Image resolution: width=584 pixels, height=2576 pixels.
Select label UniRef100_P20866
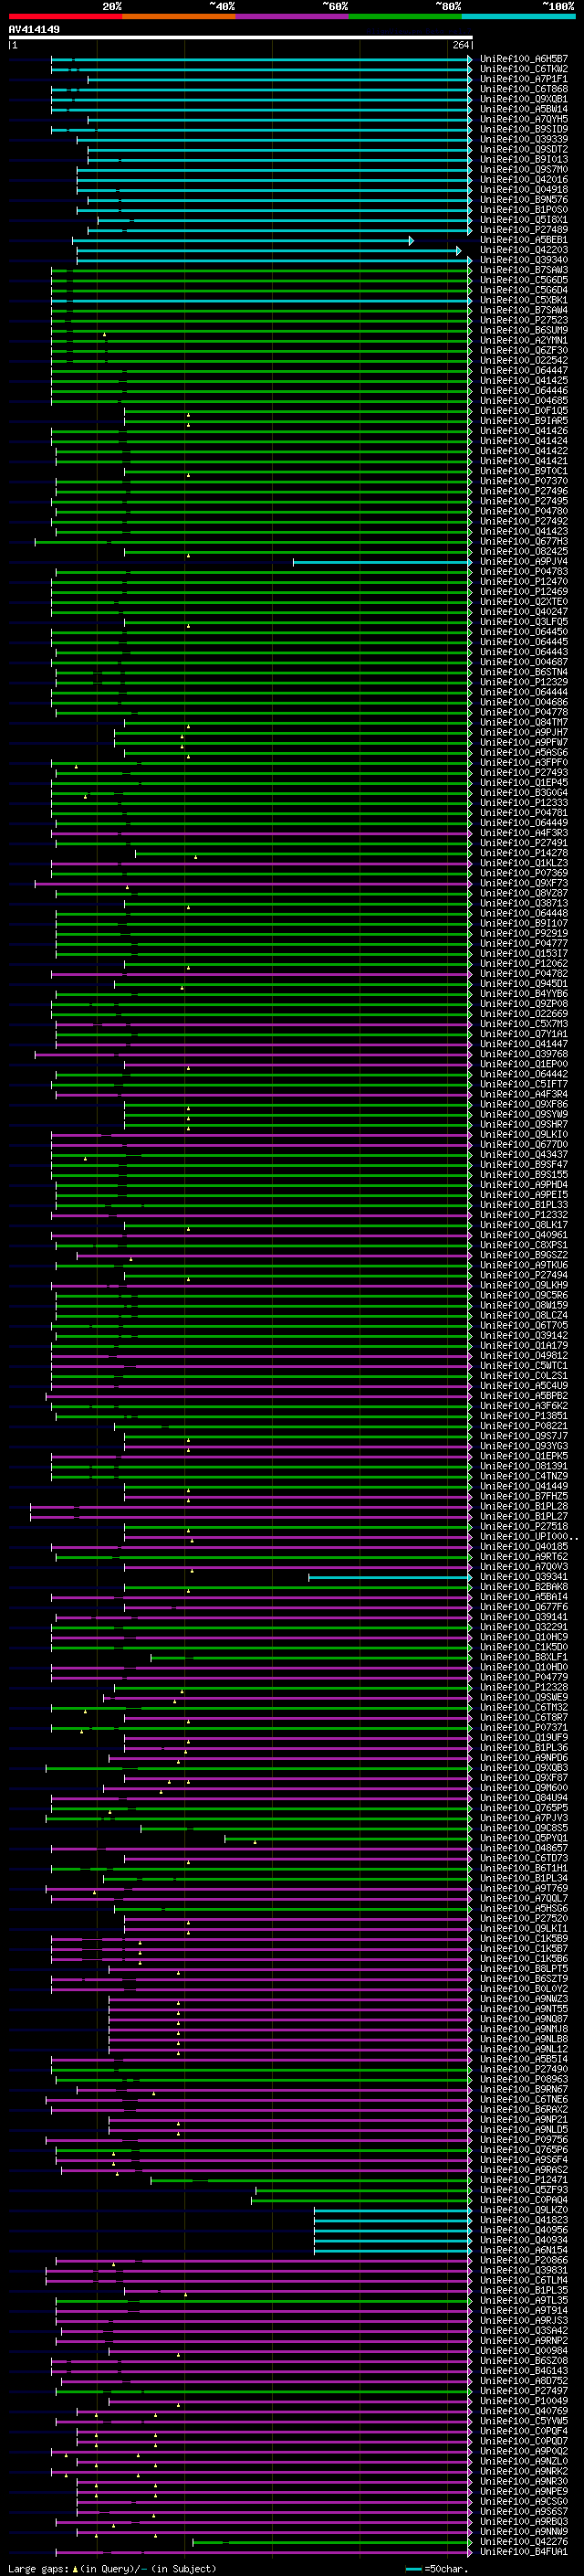(x=524, y=2260)
